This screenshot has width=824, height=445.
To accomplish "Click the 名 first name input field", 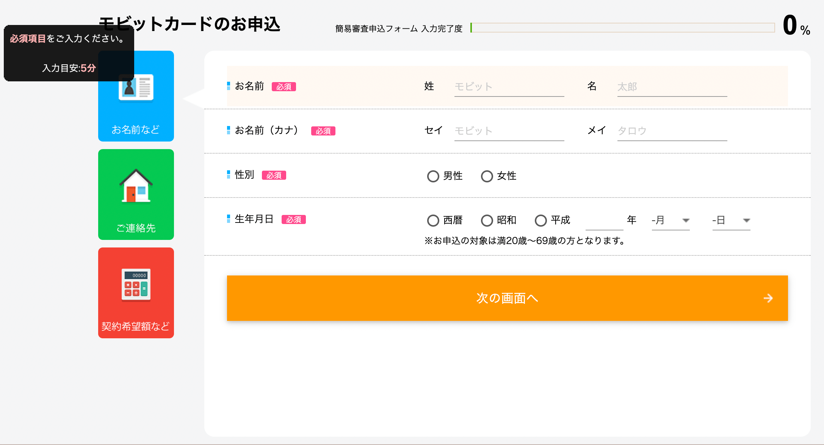I will click(672, 87).
